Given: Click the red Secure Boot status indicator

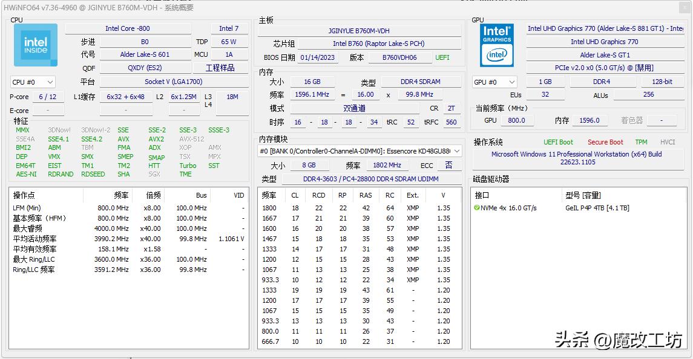Looking at the screenshot, I should [605, 141].
